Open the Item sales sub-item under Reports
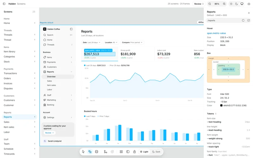Viewport: 253px width, 158px height. 58,85
